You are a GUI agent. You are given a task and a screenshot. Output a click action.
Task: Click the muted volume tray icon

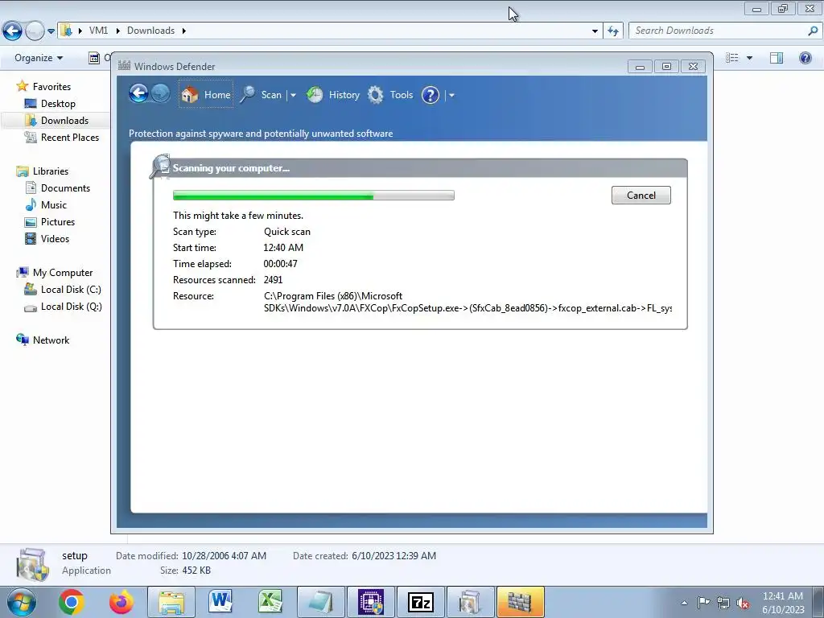743,603
